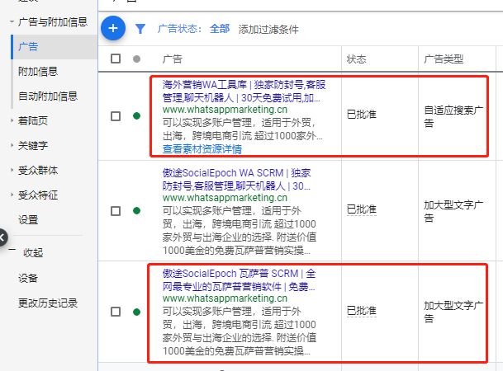The width and height of the screenshot is (503, 371).
Task: Click 加大型文字广告 cell in 瓦萨普 SCRM row
Action: click(453, 312)
